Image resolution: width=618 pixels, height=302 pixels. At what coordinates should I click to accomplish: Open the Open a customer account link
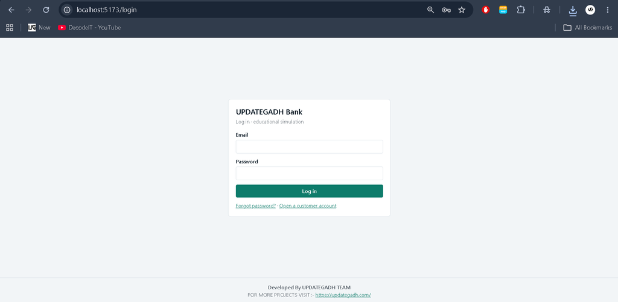pyautogui.click(x=308, y=206)
